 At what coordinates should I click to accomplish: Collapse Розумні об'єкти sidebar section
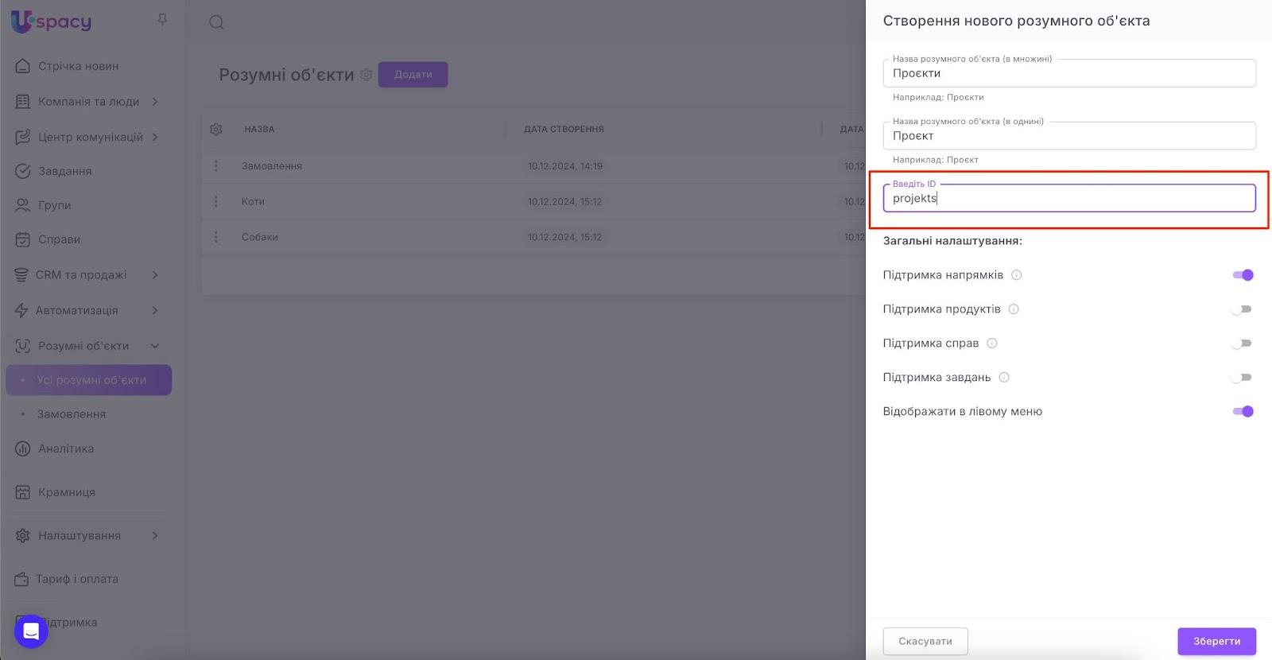click(x=155, y=346)
